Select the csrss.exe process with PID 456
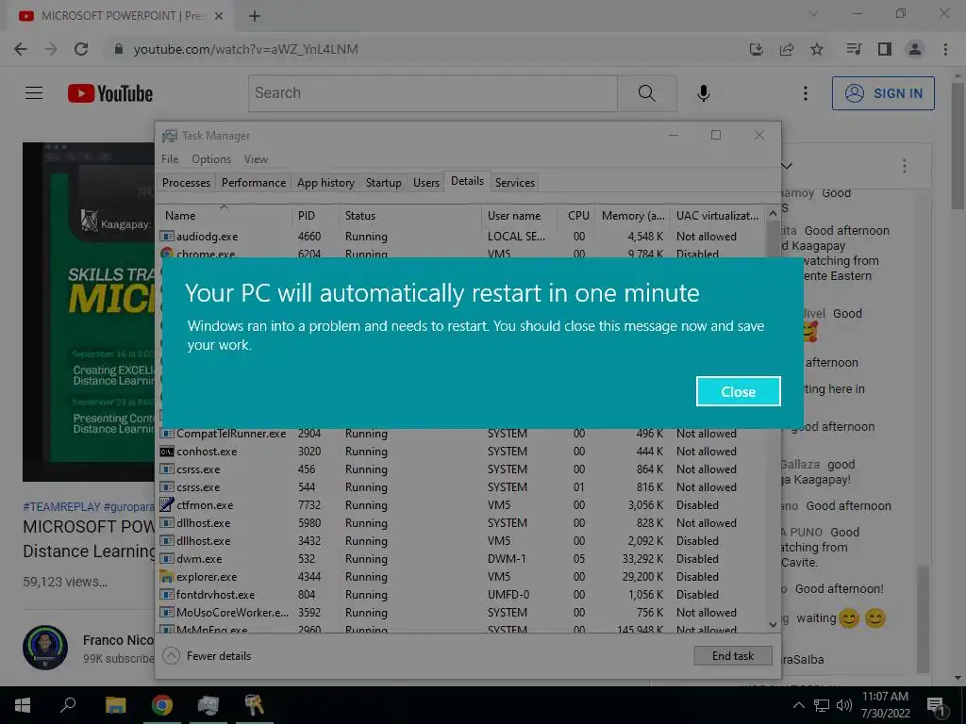Image resolution: width=966 pixels, height=724 pixels. [x=461, y=469]
